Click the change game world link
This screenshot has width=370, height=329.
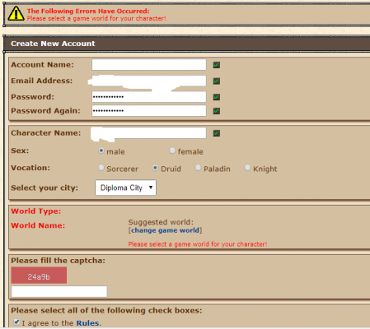point(165,230)
